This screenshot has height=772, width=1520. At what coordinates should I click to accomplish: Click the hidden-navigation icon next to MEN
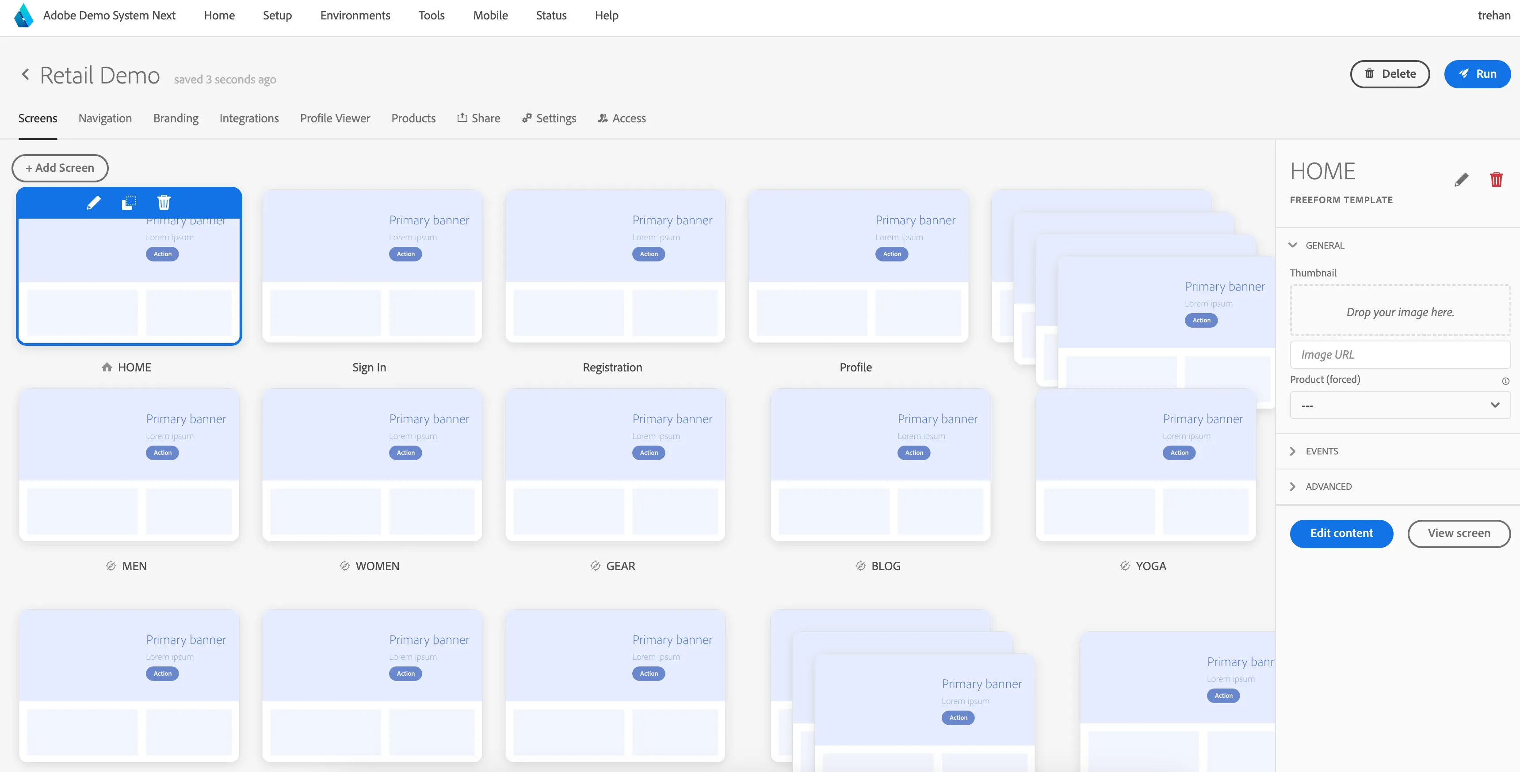coord(111,566)
